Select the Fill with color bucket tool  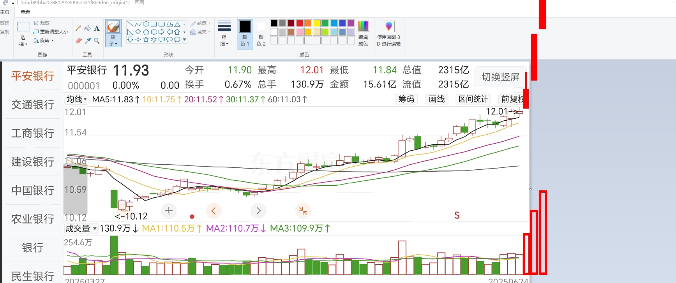[x=88, y=28]
